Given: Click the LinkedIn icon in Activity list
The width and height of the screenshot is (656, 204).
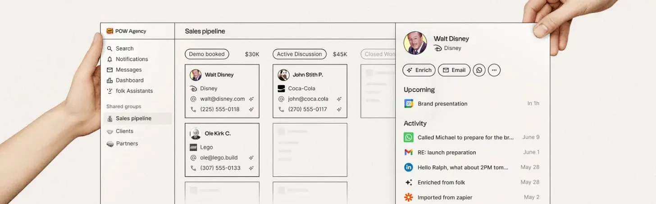Looking at the screenshot, I should click(x=409, y=167).
